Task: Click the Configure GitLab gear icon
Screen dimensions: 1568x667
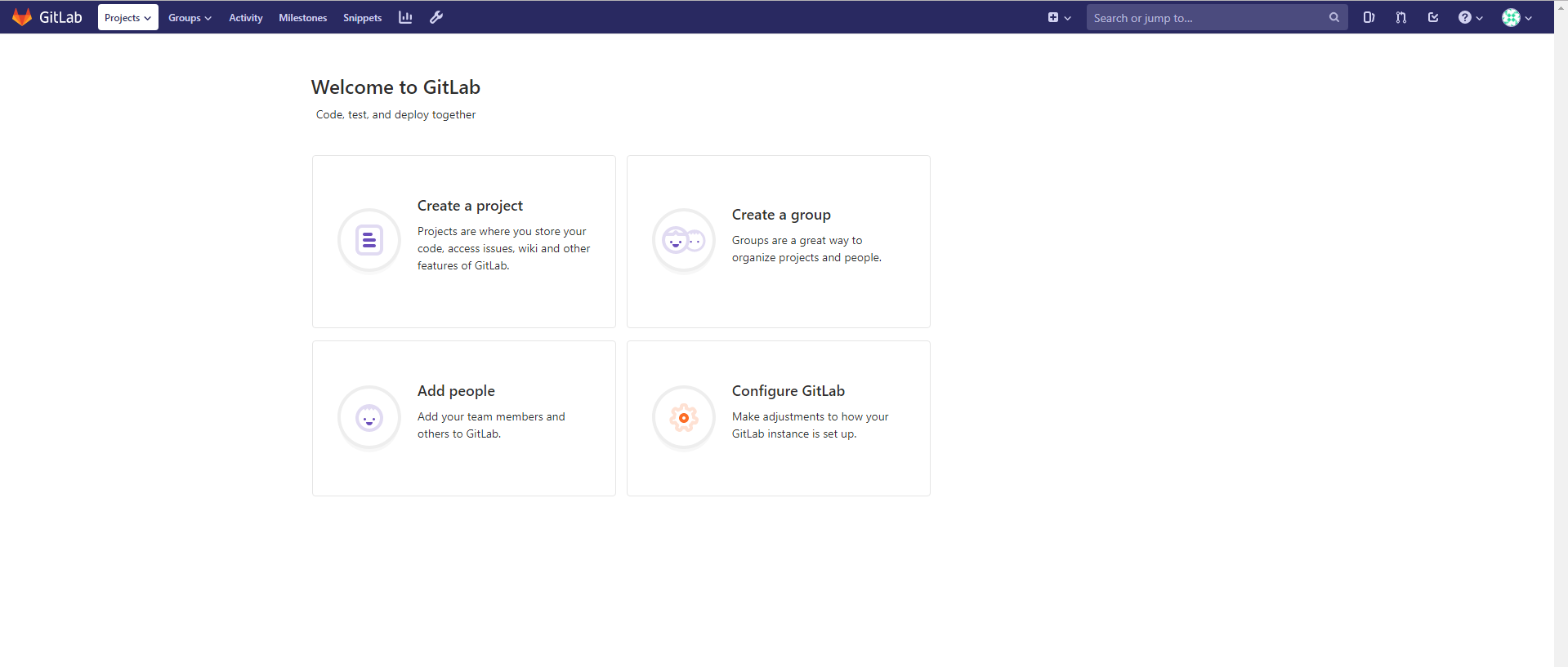Action: tap(684, 418)
